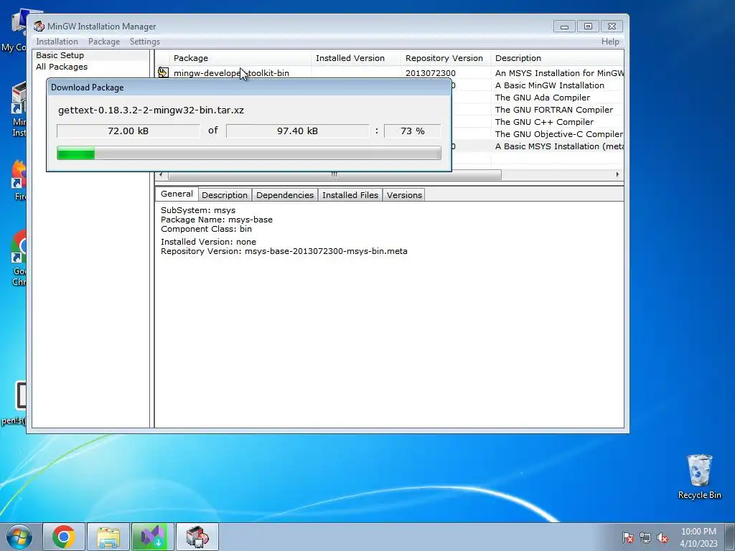Click the Repository Version msys-base meta line

(284, 251)
